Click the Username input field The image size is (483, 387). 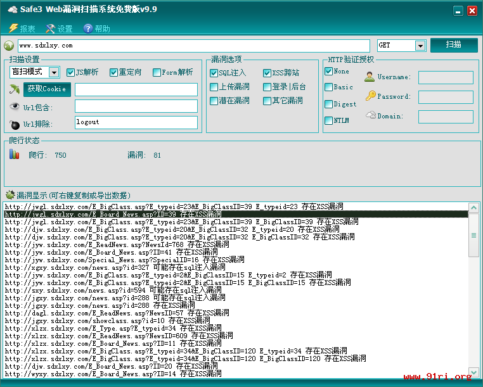click(x=446, y=77)
